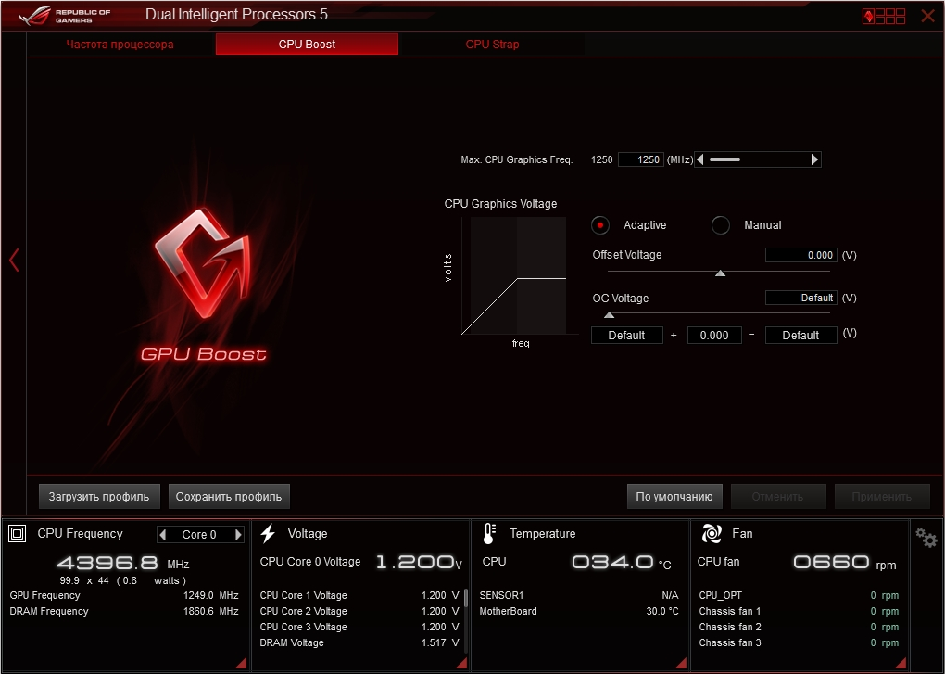The width and height of the screenshot is (945, 674).
Task: Expand CPU Frequency panel corner triangle
Action: (241, 663)
